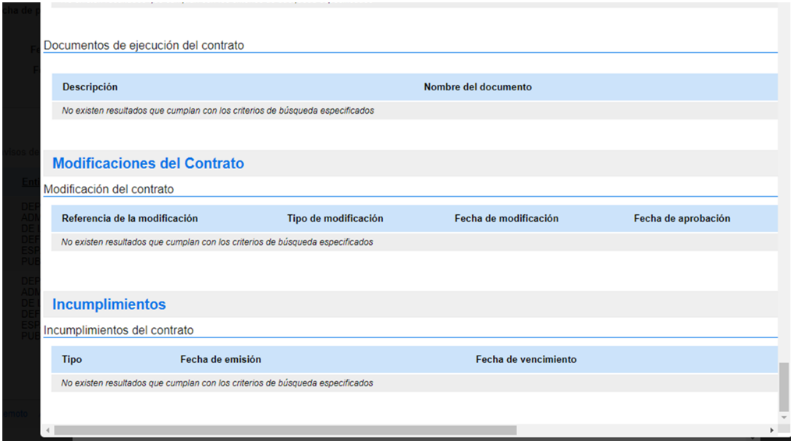Select the Descripción column header

coord(90,87)
